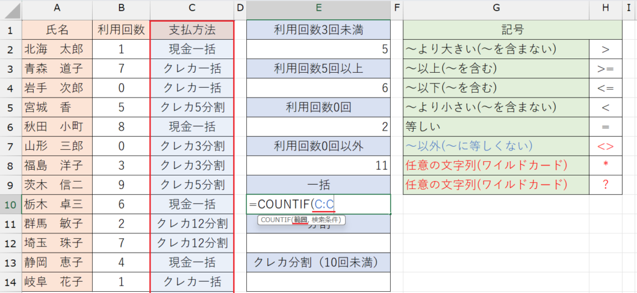Select the >= symbol cell
637x293 pixels.
tap(606, 68)
